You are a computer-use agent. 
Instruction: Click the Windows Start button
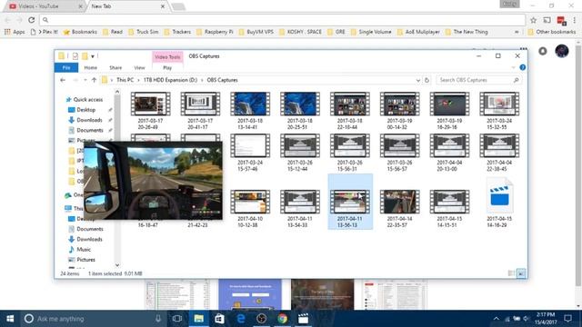[x=10, y=319]
